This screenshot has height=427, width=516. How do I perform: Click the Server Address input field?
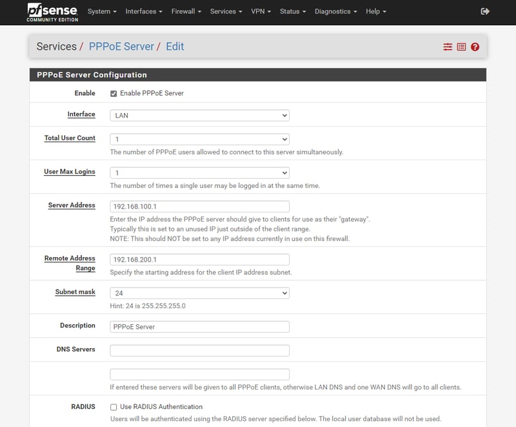(199, 207)
